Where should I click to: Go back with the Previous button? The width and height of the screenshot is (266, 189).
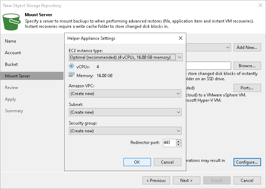(x=156, y=180)
